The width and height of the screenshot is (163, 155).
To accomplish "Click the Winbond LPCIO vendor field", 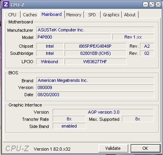I will [50, 62].
